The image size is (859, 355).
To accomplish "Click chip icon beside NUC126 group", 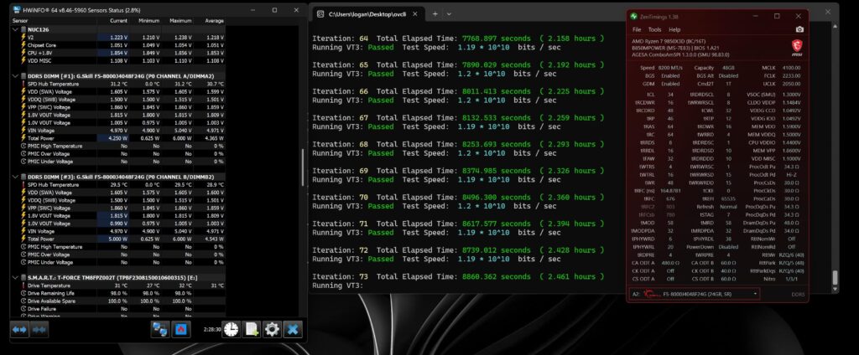I will tap(23, 29).
